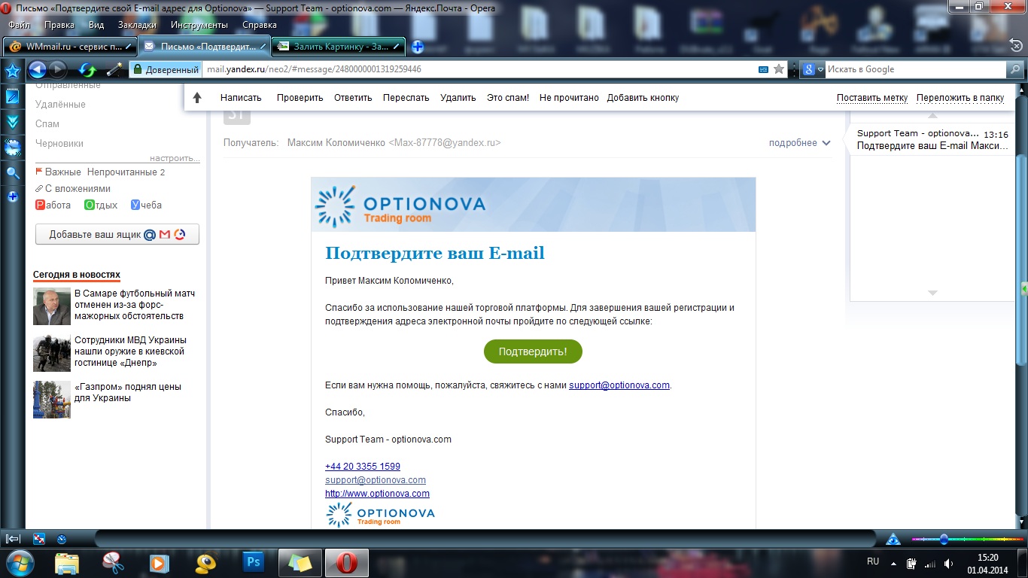
Task: Click Переслать to forward message
Action: pyautogui.click(x=406, y=98)
